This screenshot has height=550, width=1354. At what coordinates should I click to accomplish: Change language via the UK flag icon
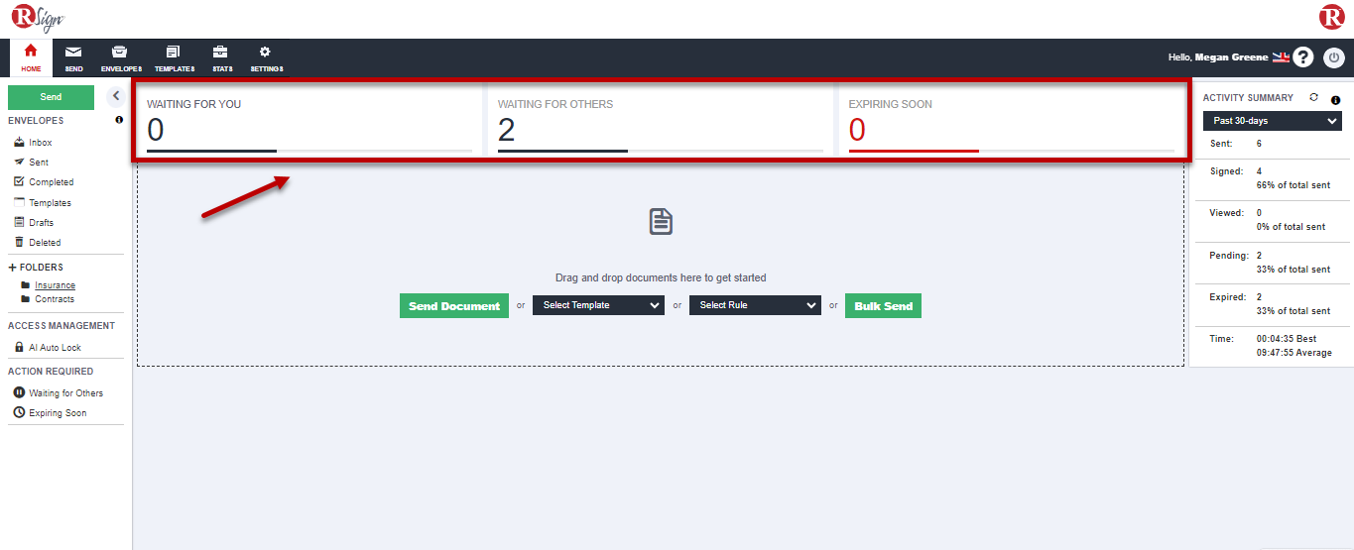[x=1281, y=57]
